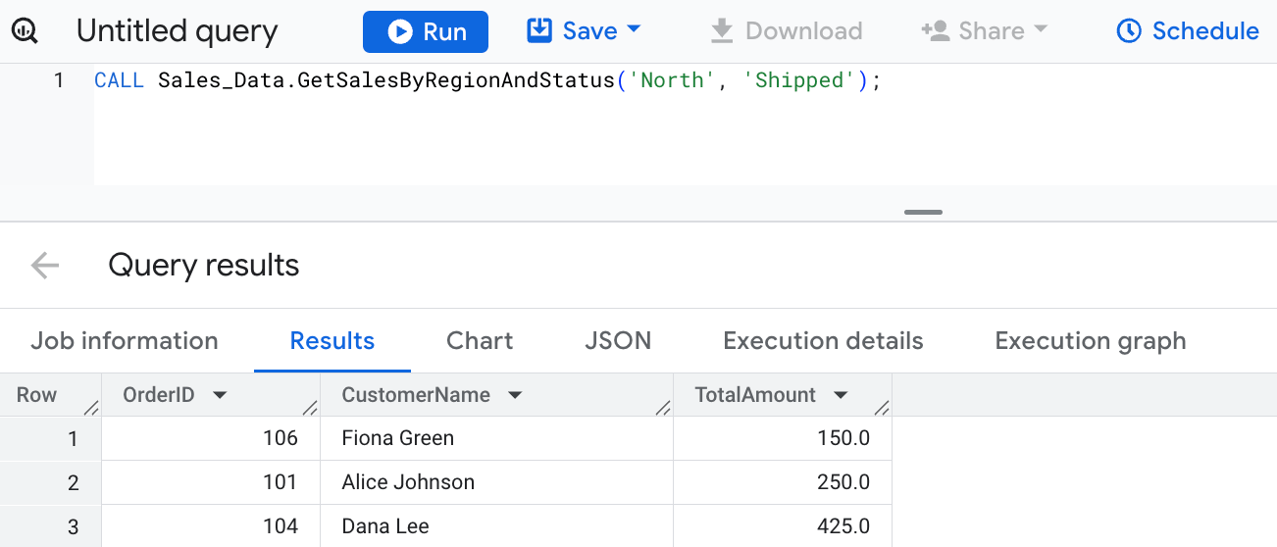Select the Results tab
The image size is (1277, 547).
332,341
